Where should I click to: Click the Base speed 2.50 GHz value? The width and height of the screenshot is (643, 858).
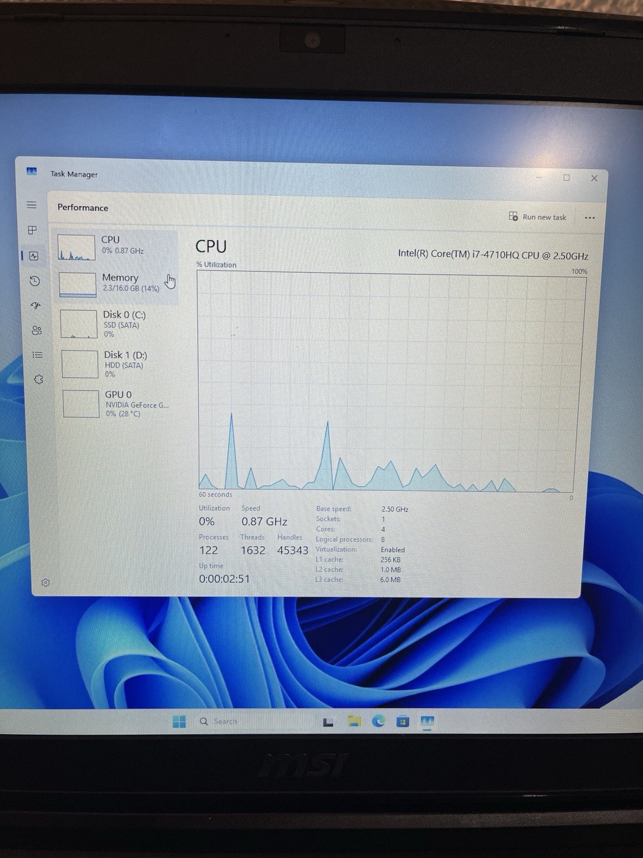tap(395, 509)
